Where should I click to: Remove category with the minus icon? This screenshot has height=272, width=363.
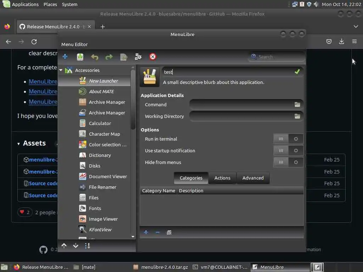click(x=158, y=232)
